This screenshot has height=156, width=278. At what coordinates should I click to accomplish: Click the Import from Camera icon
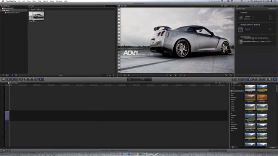tap(3, 79)
